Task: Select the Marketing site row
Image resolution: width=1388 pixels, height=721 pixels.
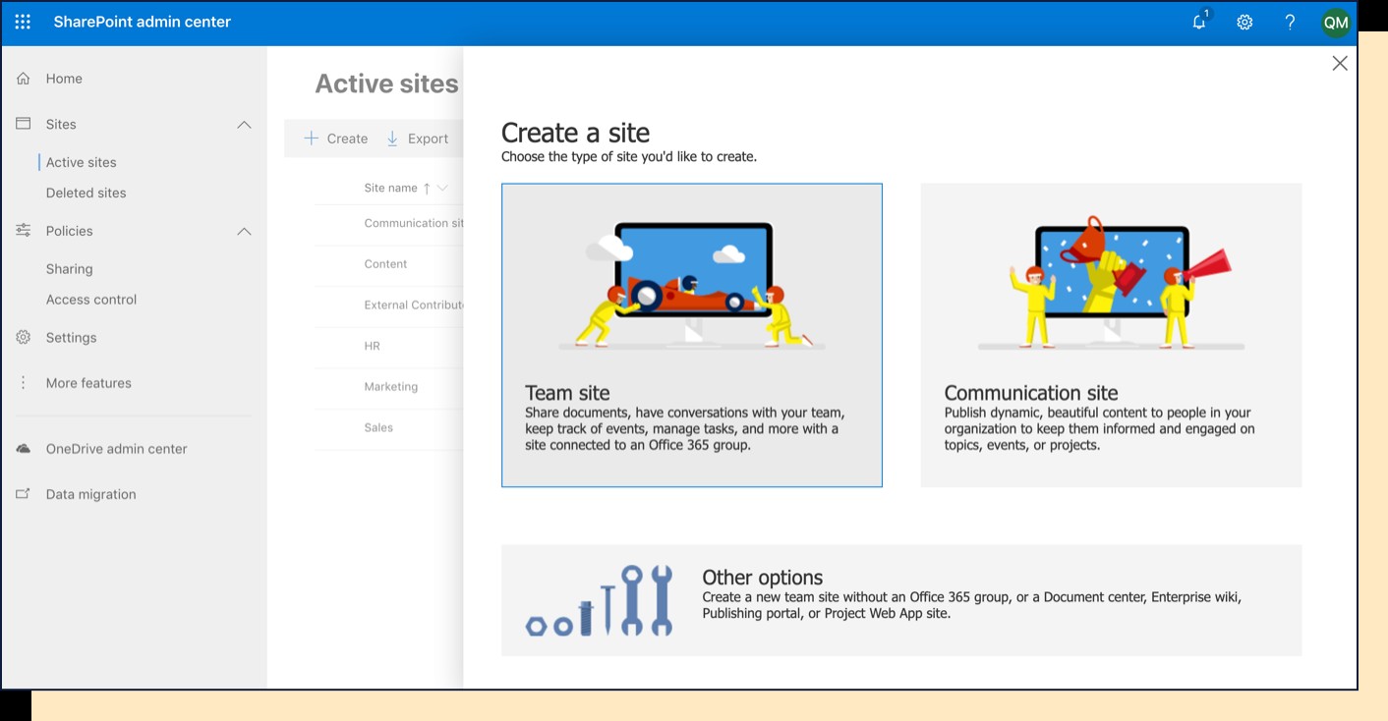Action: point(389,387)
